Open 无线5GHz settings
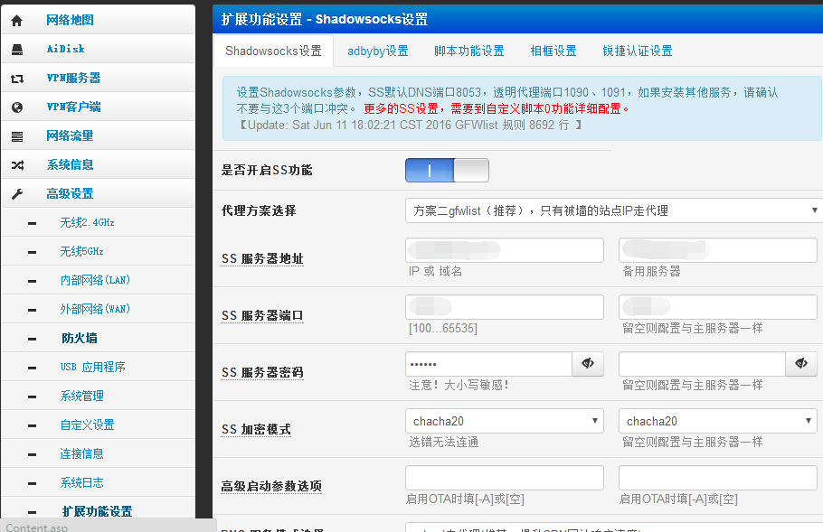 (82, 251)
